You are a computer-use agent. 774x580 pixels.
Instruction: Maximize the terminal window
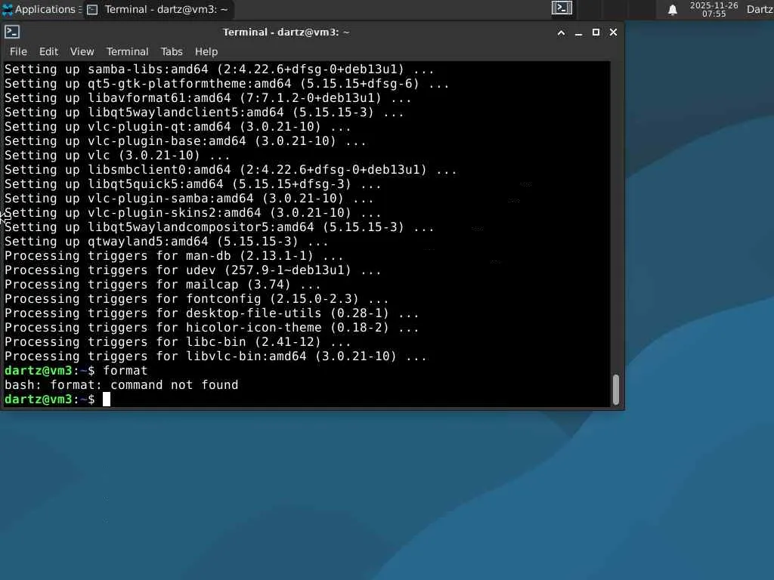coord(596,32)
